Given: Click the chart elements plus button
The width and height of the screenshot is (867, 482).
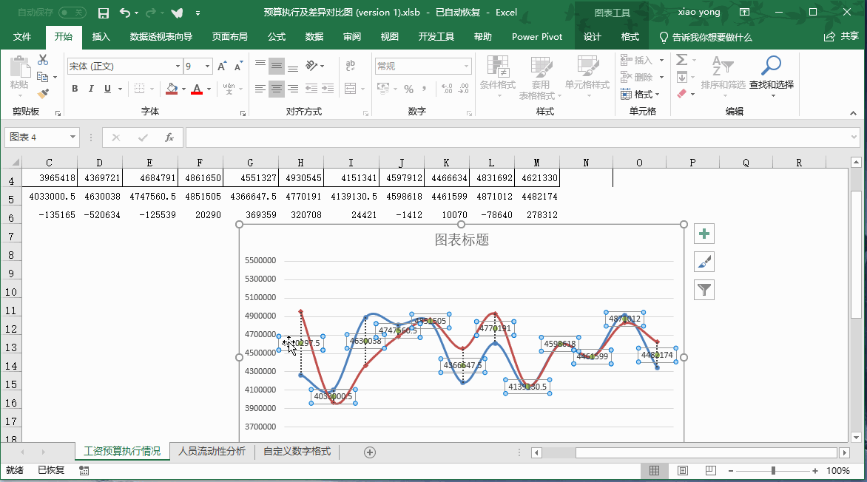Looking at the screenshot, I should [x=704, y=234].
